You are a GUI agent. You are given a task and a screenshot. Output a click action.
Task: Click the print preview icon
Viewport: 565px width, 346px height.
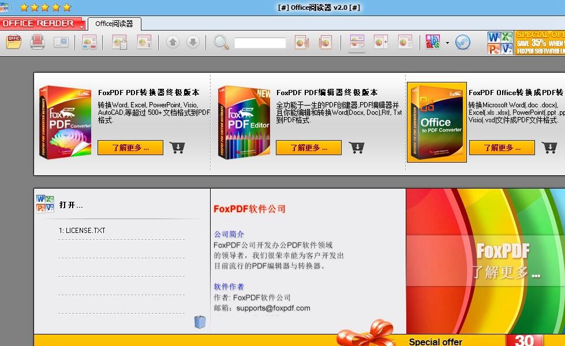pos(61,42)
